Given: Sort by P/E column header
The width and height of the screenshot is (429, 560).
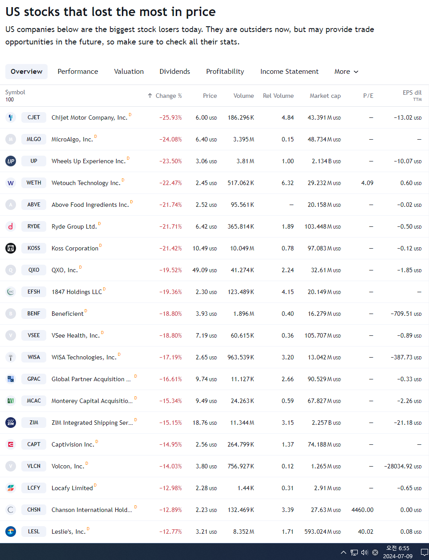Looking at the screenshot, I should point(368,96).
